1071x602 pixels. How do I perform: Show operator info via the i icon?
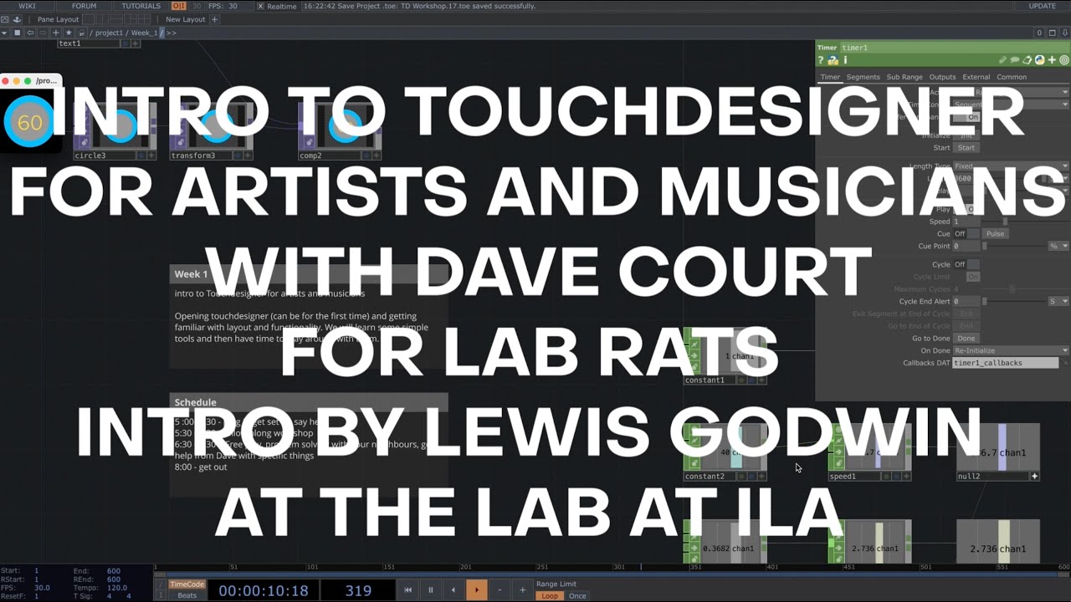coord(845,60)
